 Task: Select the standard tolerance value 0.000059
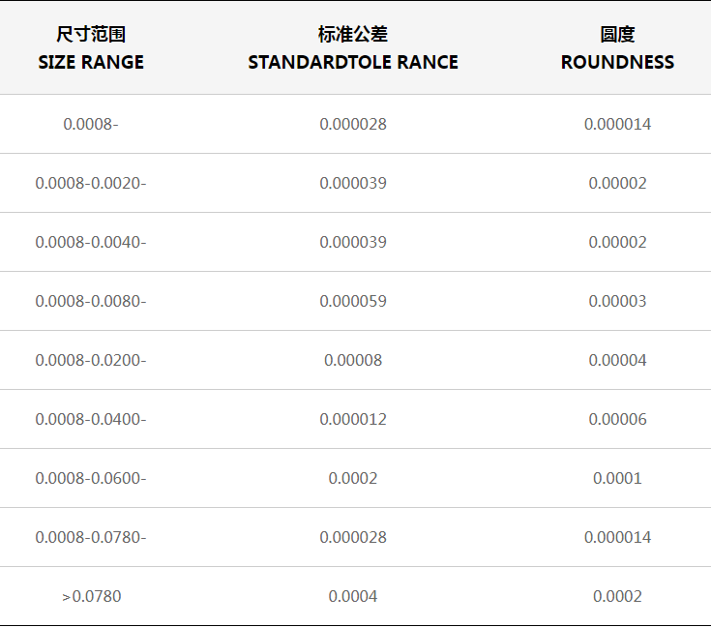pyautogui.click(x=353, y=301)
